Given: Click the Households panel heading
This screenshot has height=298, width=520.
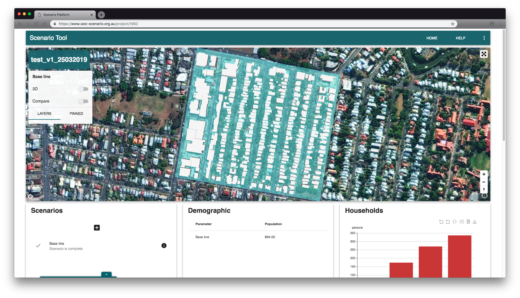Looking at the screenshot, I should point(364,211).
